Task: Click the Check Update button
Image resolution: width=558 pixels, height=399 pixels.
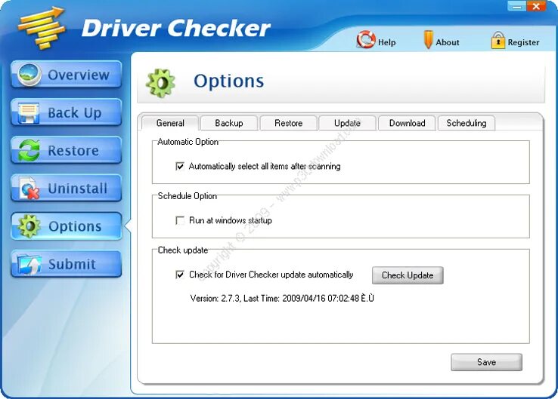Action: [408, 275]
